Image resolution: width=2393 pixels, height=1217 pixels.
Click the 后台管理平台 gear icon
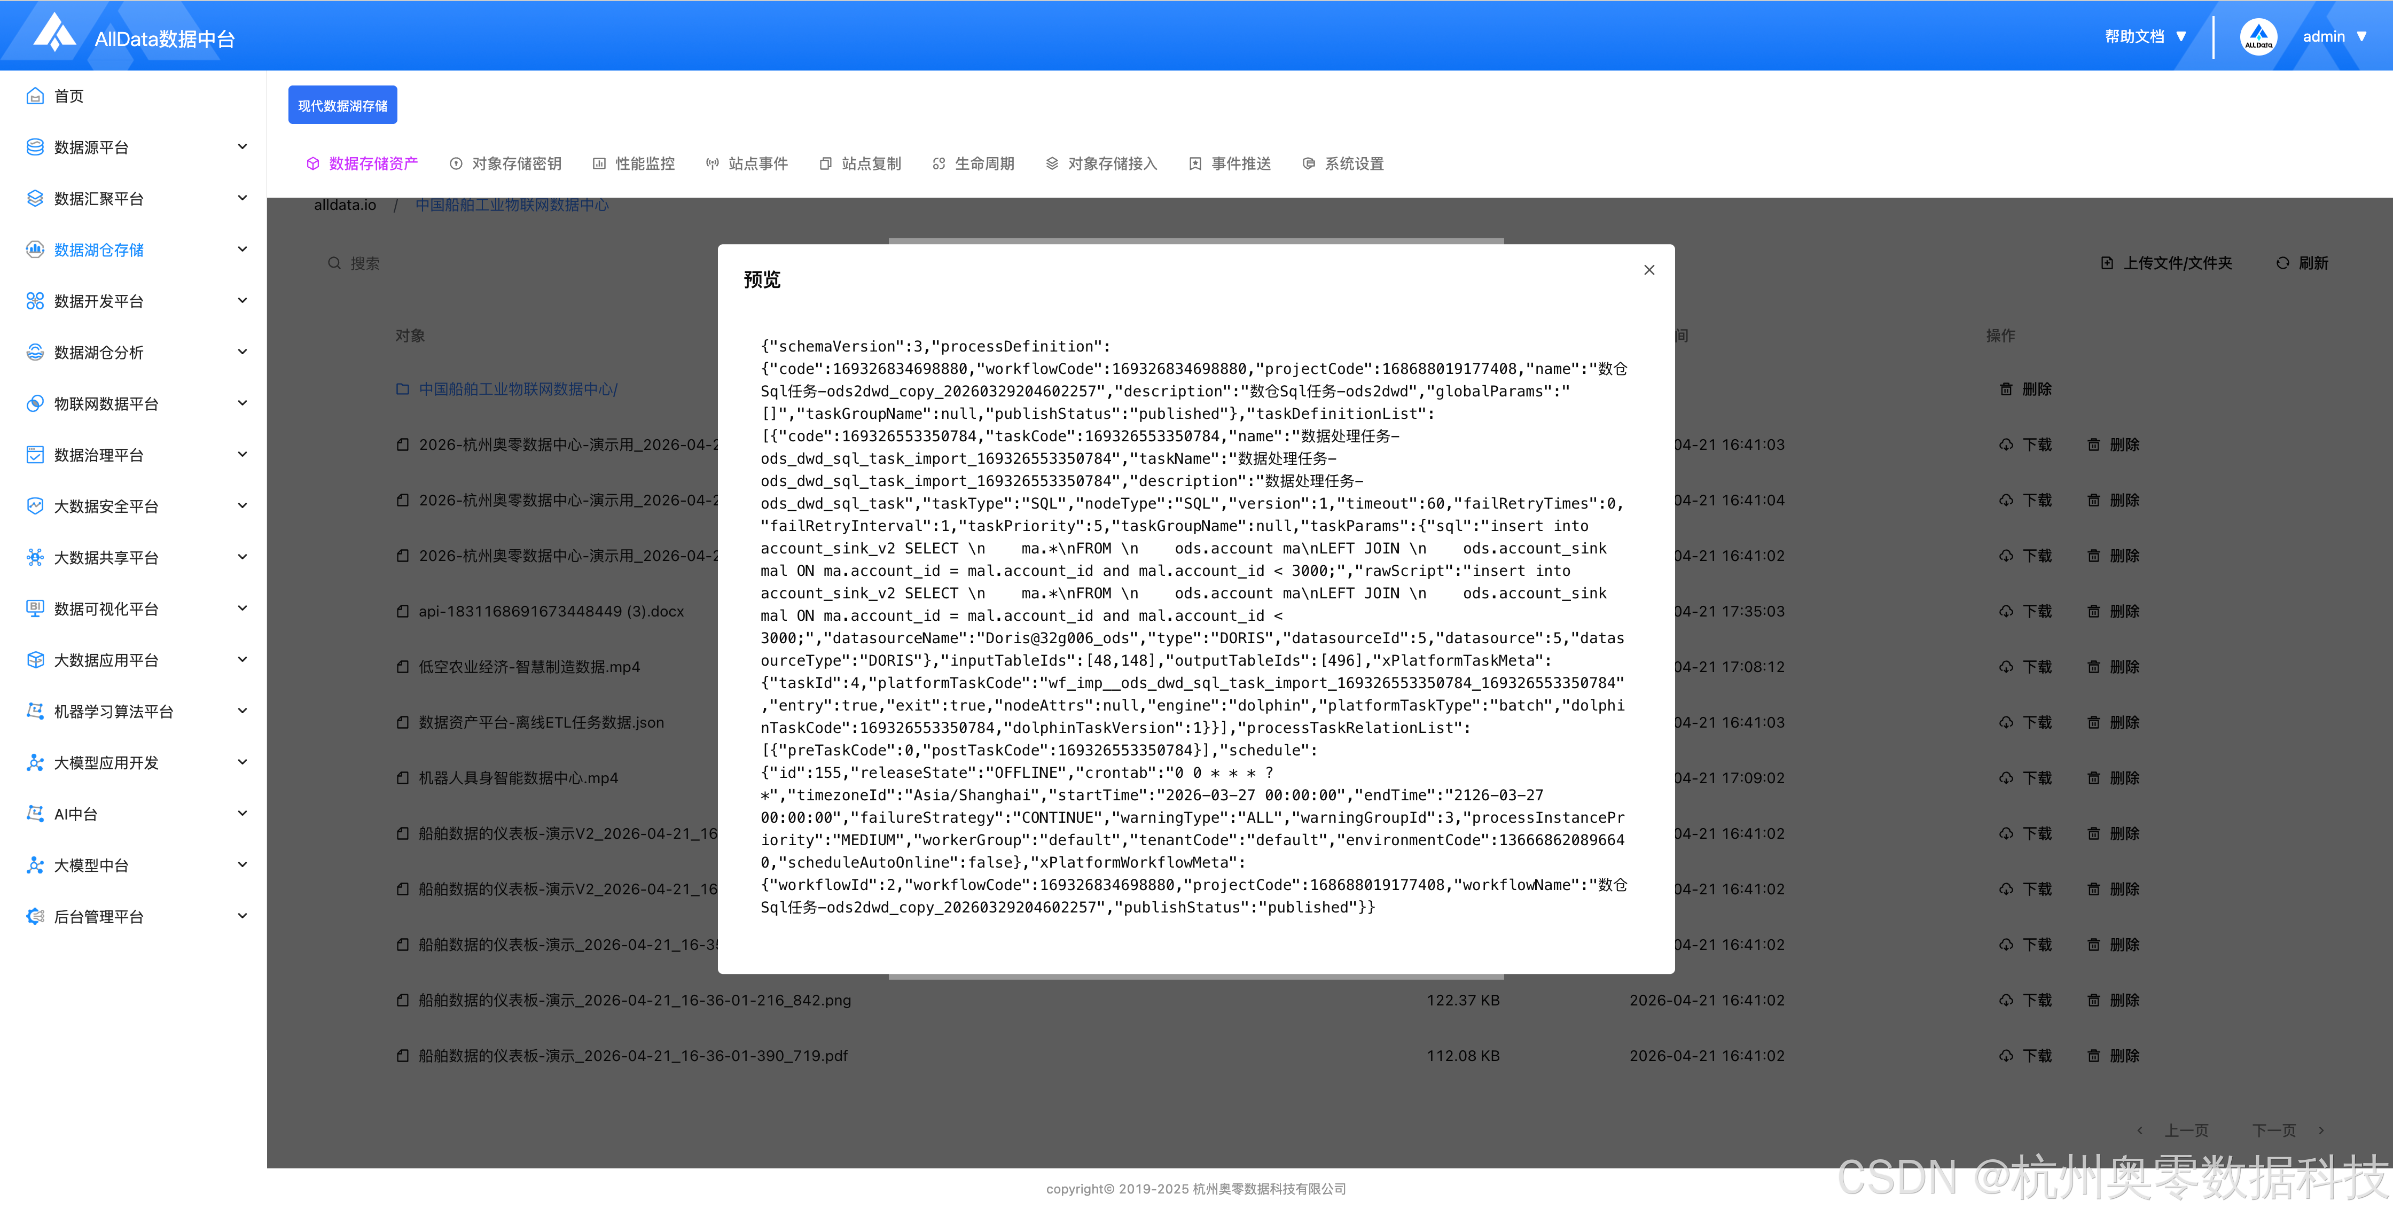point(35,916)
